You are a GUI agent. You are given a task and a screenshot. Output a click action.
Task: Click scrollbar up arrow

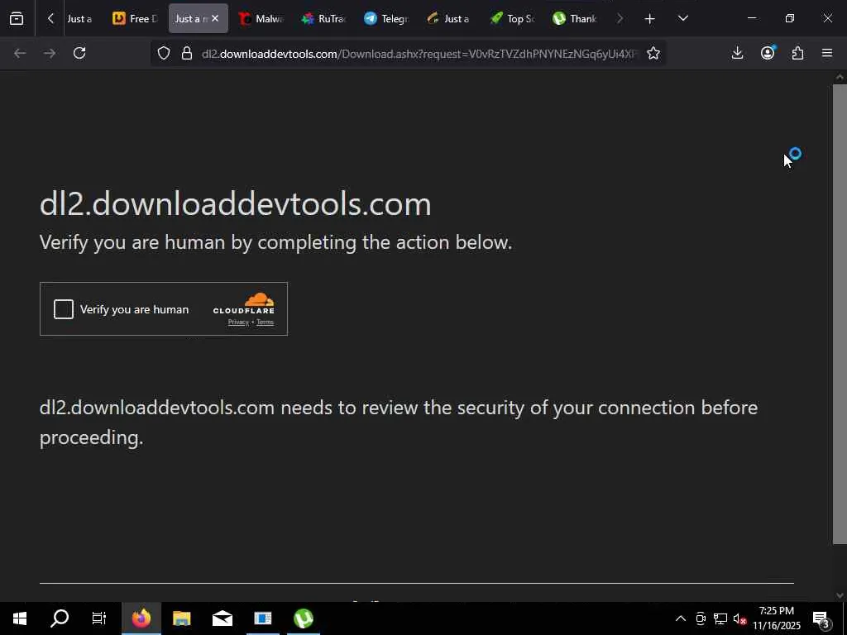coord(840,77)
